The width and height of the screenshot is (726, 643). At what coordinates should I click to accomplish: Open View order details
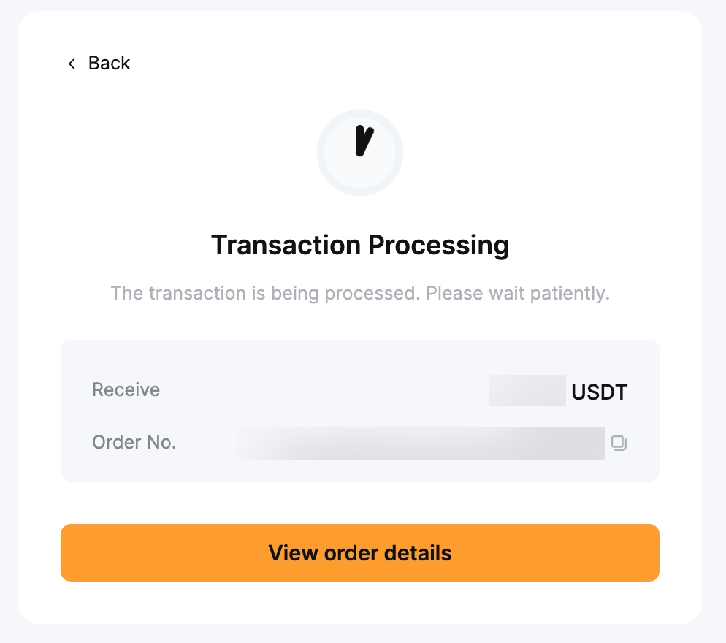click(359, 552)
